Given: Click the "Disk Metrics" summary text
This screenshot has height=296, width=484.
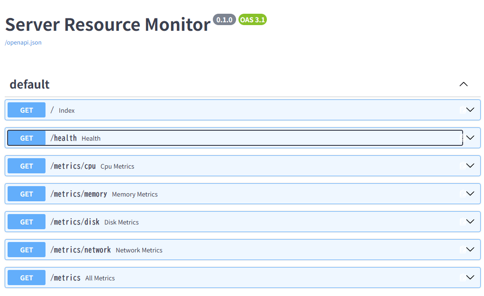Looking at the screenshot, I should click(x=121, y=222).
